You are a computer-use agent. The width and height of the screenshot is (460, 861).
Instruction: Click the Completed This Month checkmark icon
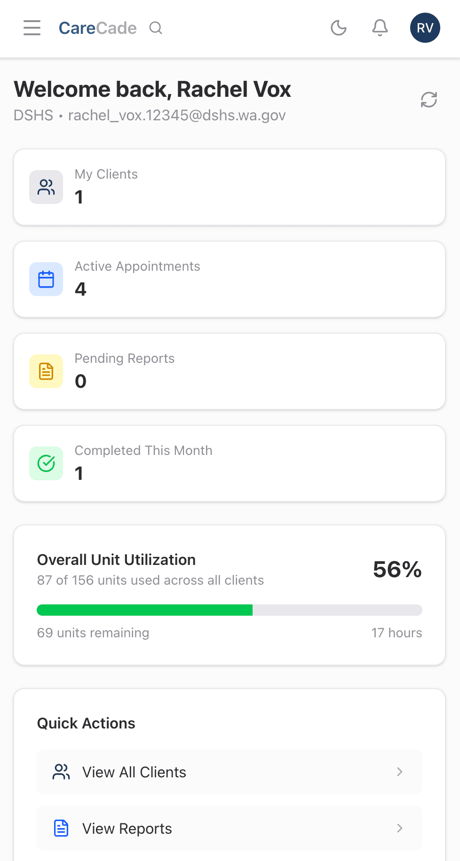(x=46, y=463)
